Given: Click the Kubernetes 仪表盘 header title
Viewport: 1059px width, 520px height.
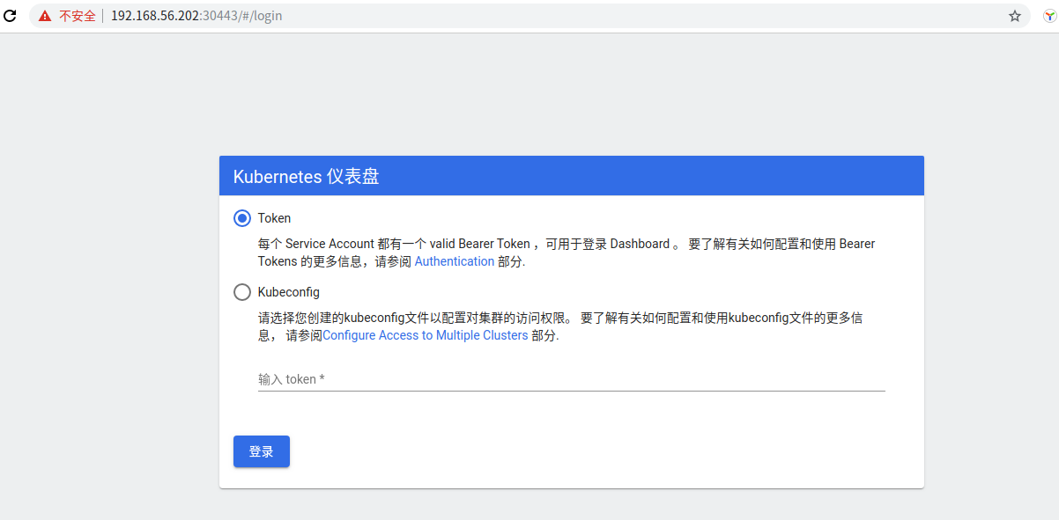Looking at the screenshot, I should coord(307,176).
